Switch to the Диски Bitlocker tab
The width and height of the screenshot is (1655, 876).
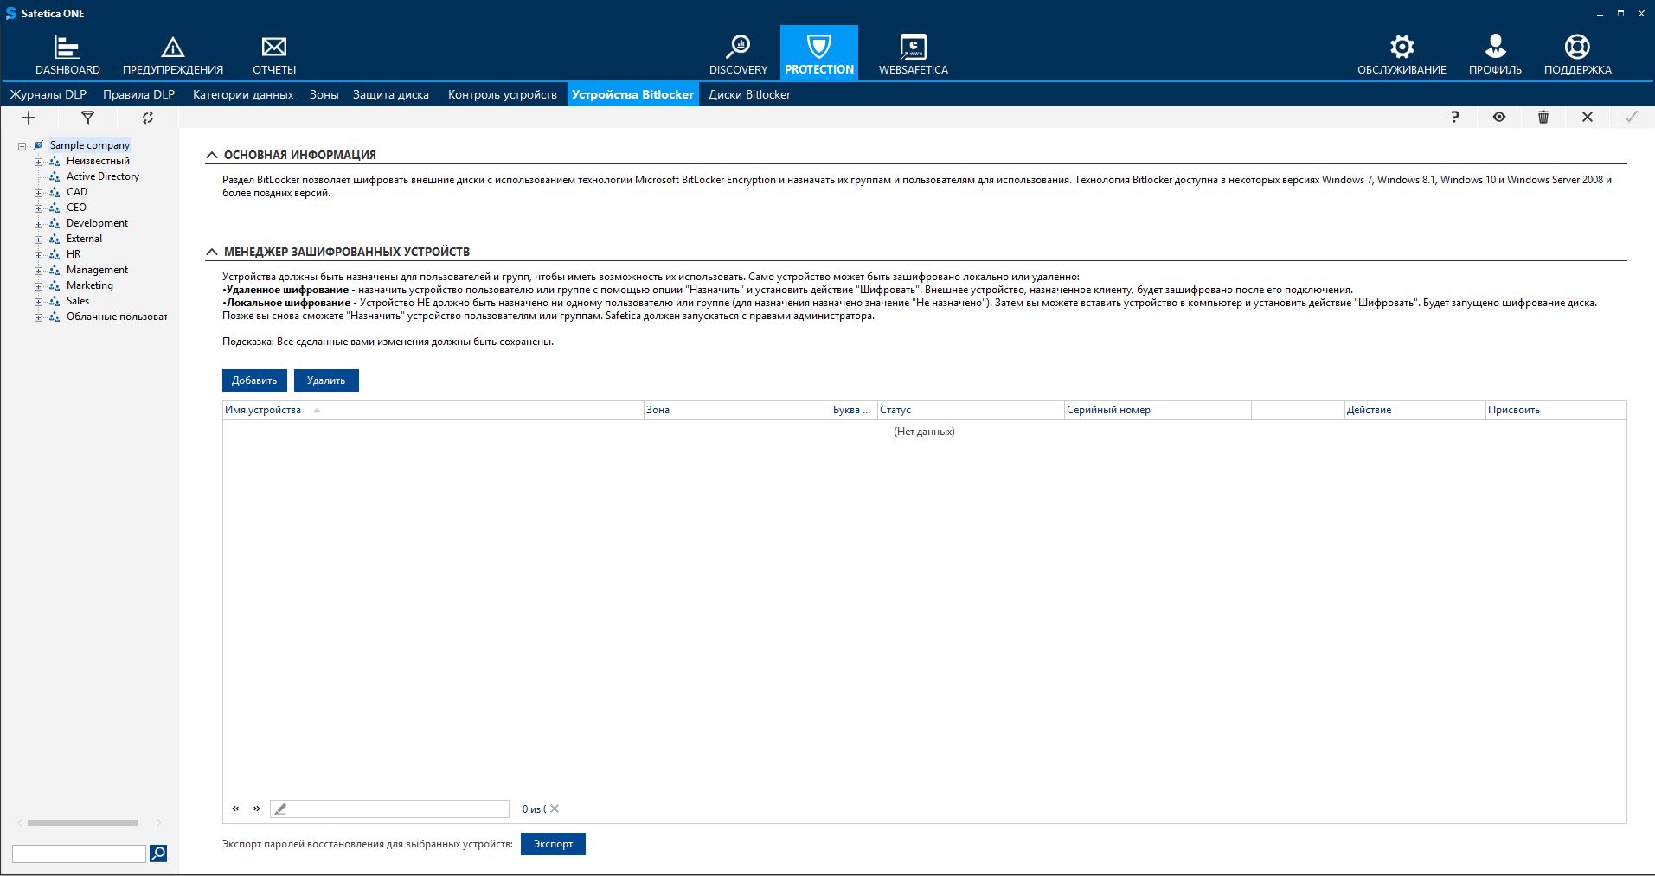[749, 94]
